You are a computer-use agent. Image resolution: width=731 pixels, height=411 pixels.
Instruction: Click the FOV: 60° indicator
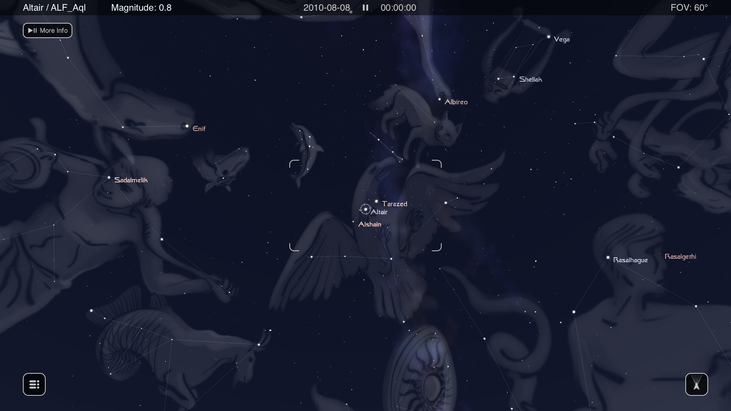[689, 8]
